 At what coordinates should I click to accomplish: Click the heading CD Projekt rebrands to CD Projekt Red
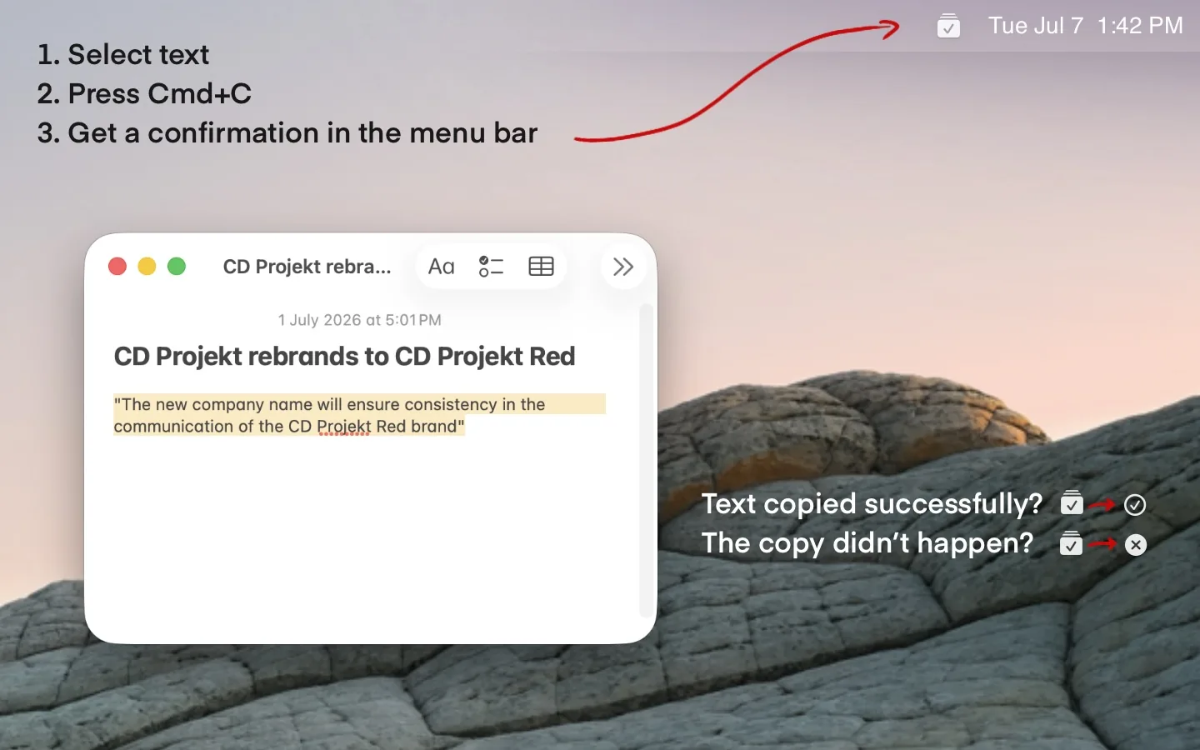[x=344, y=357]
